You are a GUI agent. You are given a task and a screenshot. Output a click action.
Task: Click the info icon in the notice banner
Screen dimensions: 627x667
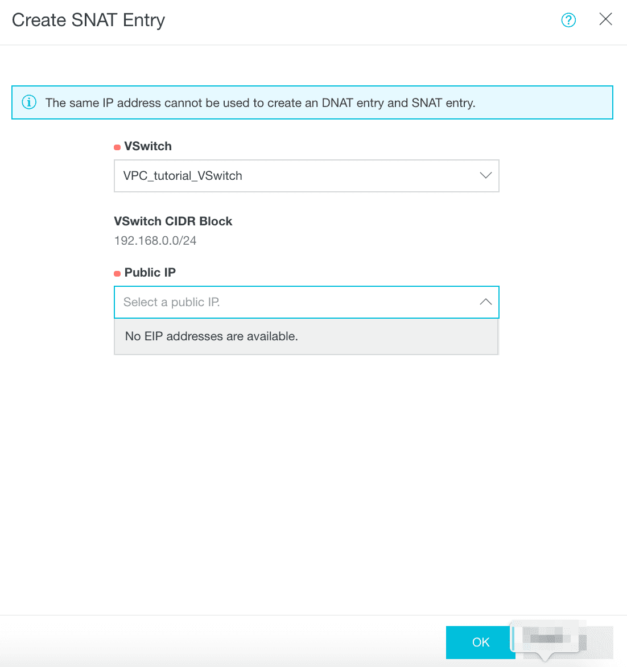click(29, 102)
